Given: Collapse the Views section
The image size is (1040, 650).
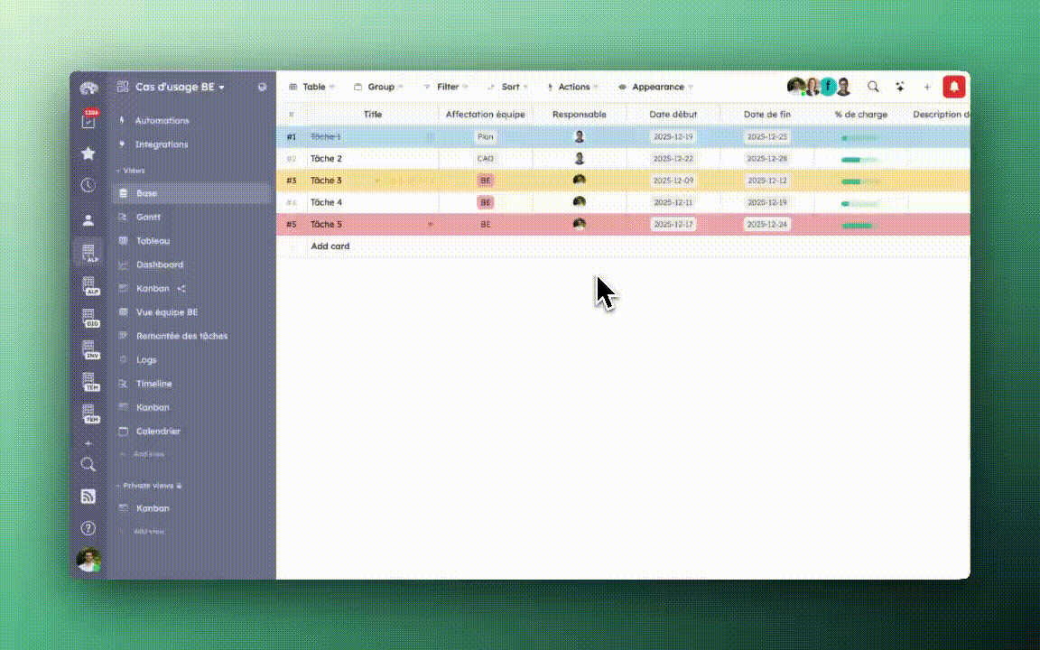Looking at the screenshot, I should coord(131,171).
